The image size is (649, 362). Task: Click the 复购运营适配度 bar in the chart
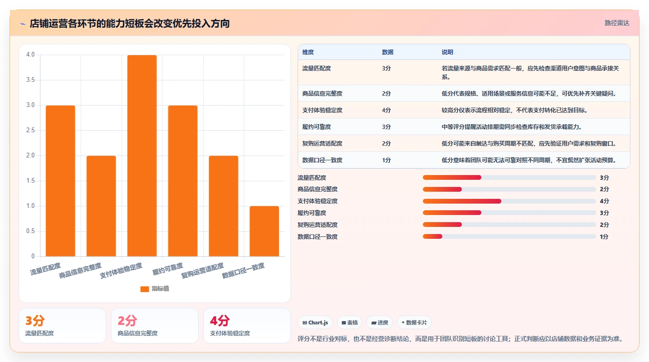(x=223, y=206)
